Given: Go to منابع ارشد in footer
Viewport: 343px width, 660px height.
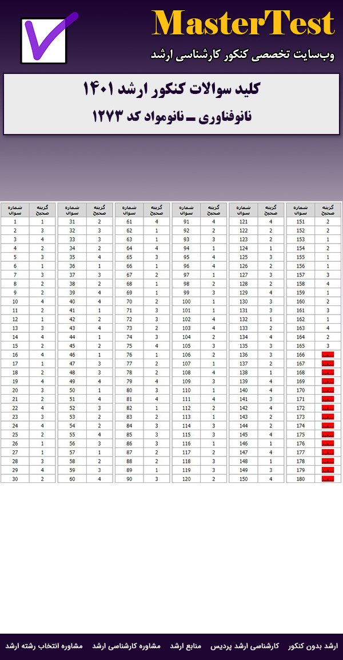Looking at the screenshot, I should click(x=186, y=646).
